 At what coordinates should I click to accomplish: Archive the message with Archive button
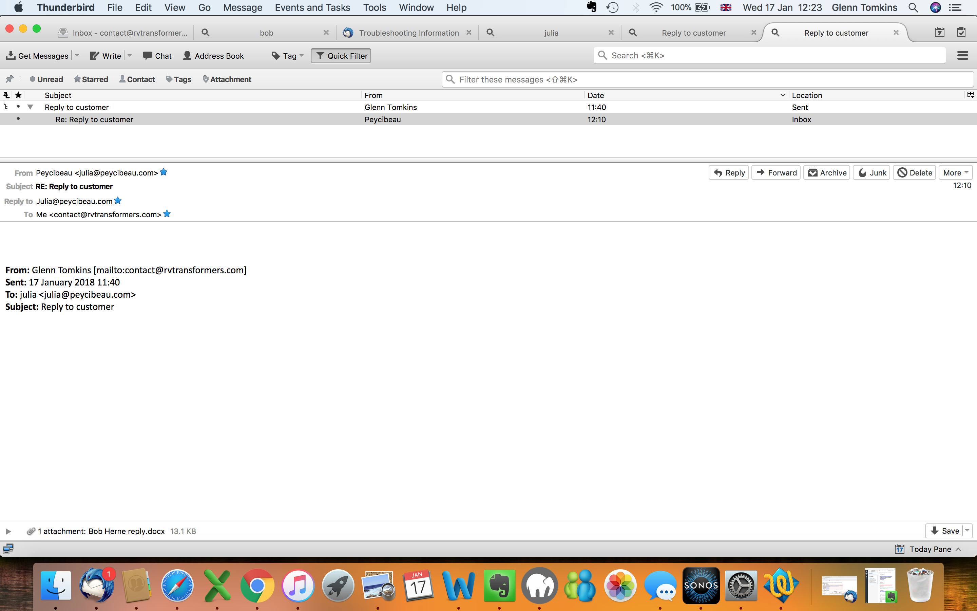[827, 172]
